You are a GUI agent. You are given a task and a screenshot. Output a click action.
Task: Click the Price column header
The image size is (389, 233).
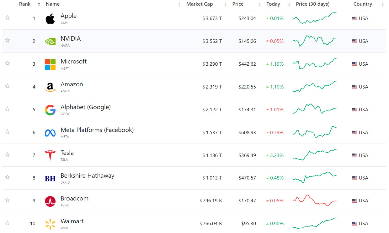click(238, 4)
